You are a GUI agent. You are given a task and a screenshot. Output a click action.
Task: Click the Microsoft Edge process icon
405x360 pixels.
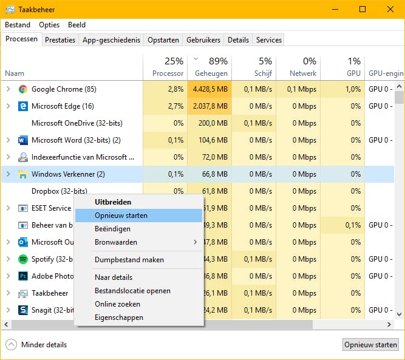[x=23, y=106]
